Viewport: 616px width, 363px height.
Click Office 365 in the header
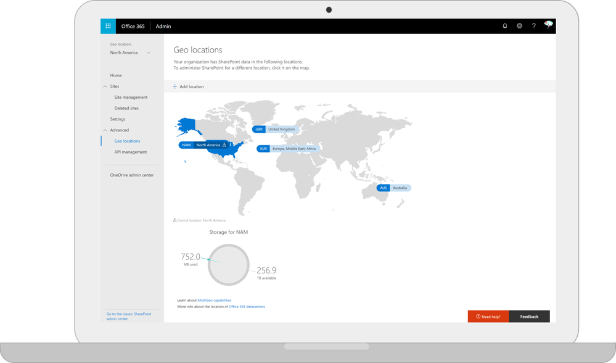(133, 27)
